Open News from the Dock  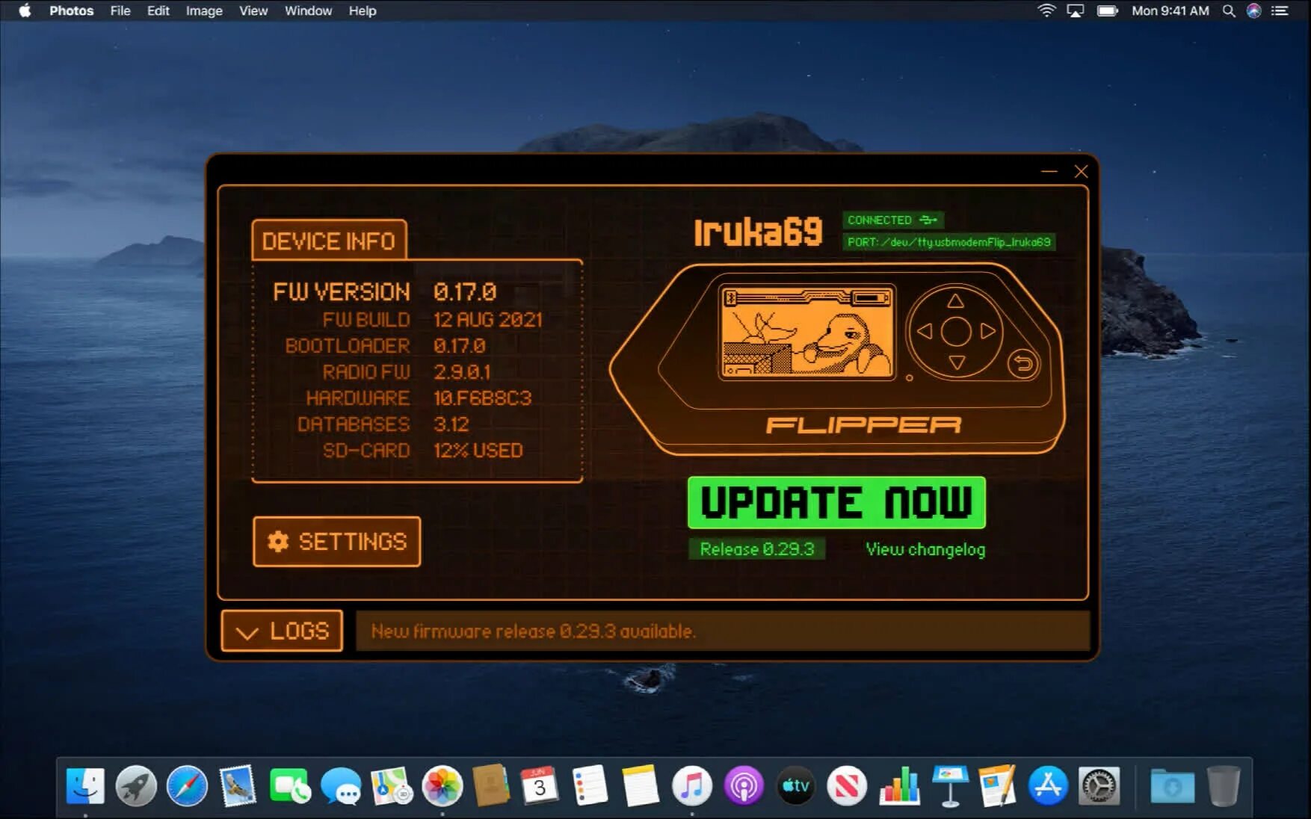coord(847,786)
